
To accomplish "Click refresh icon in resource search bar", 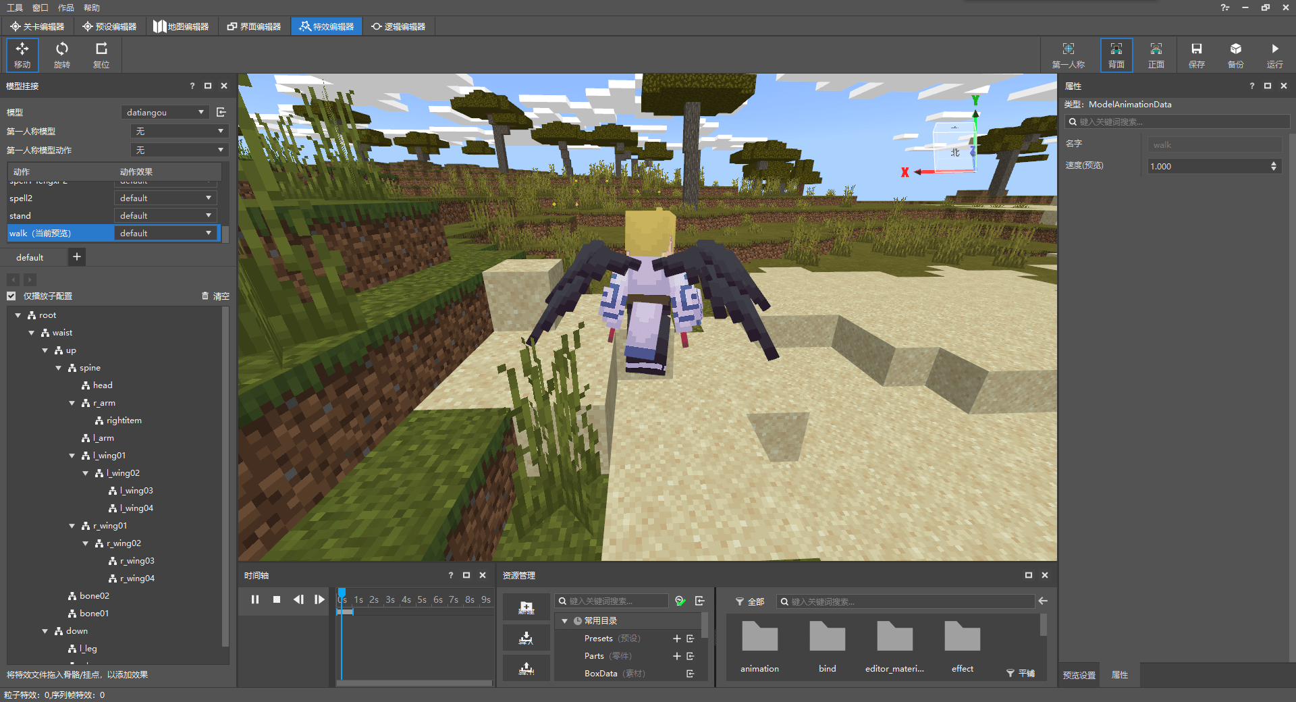I will (680, 601).
